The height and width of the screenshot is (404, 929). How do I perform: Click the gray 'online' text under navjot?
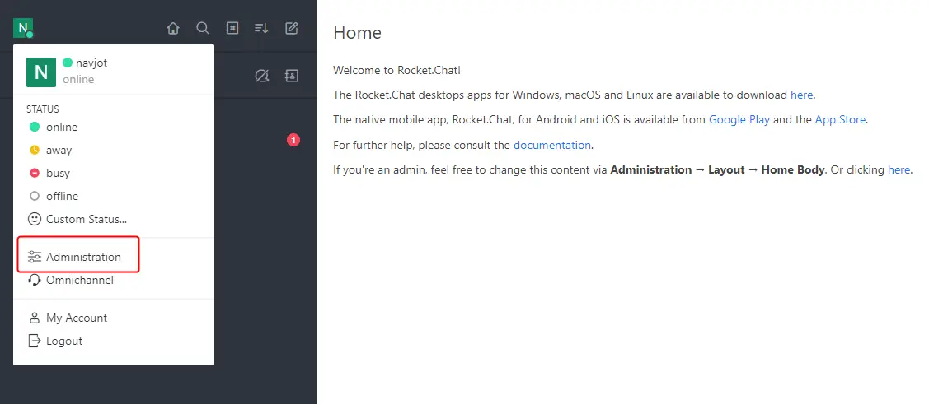point(78,79)
